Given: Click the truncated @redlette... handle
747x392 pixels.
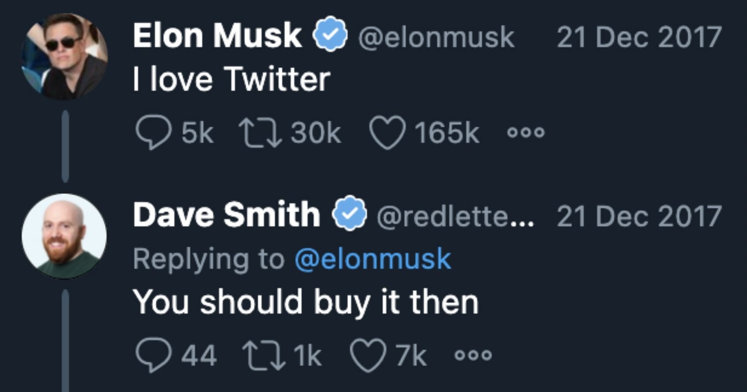Looking at the screenshot, I should coord(455,216).
